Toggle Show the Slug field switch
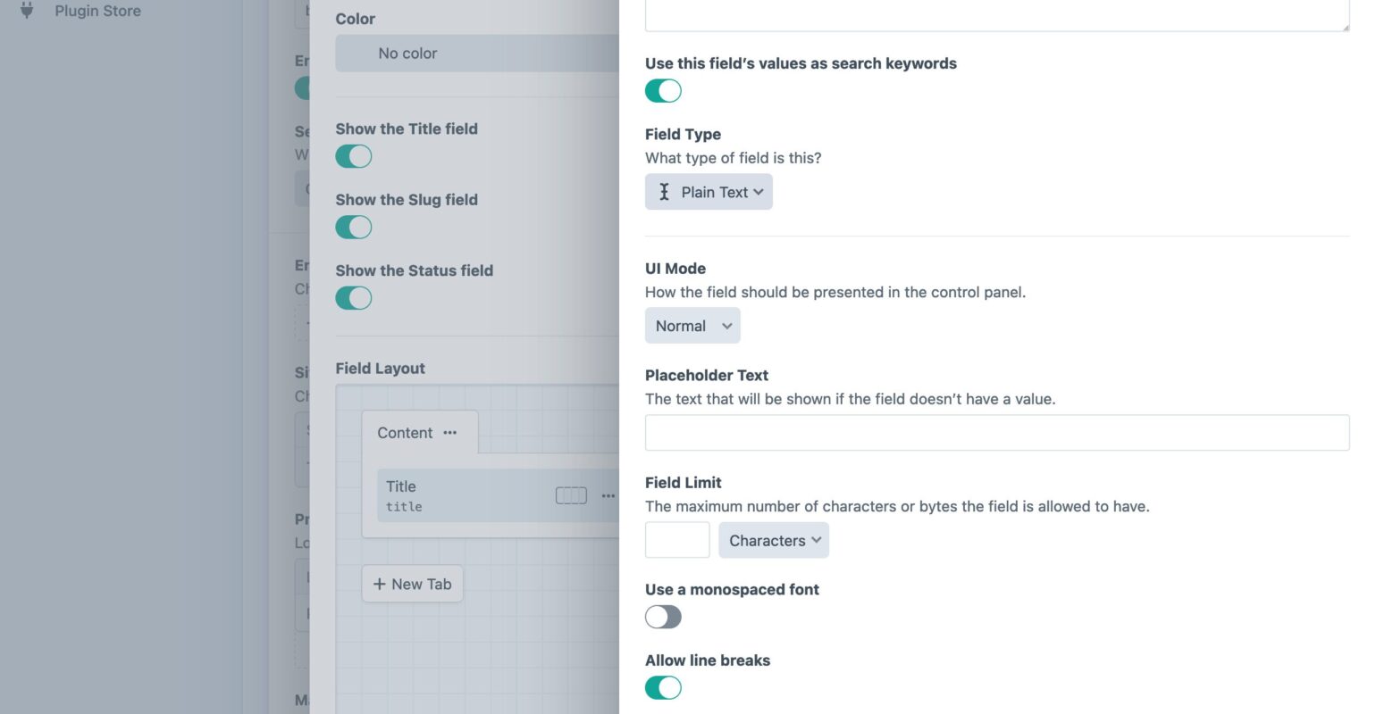This screenshot has width=1376, height=714. [x=354, y=227]
